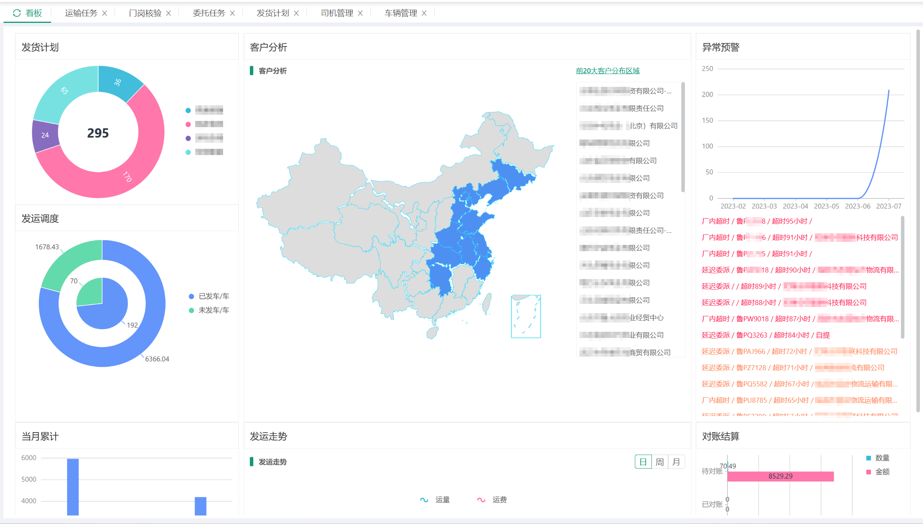This screenshot has width=923, height=524.
Task: Open 前20大客户分布区域 link
Action: pos(607,71)
